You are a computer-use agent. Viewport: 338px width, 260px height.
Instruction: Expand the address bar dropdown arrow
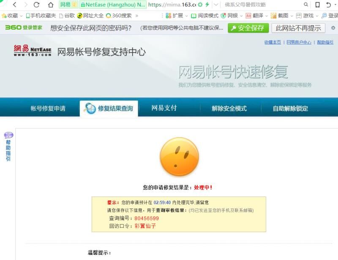[216, 5]
